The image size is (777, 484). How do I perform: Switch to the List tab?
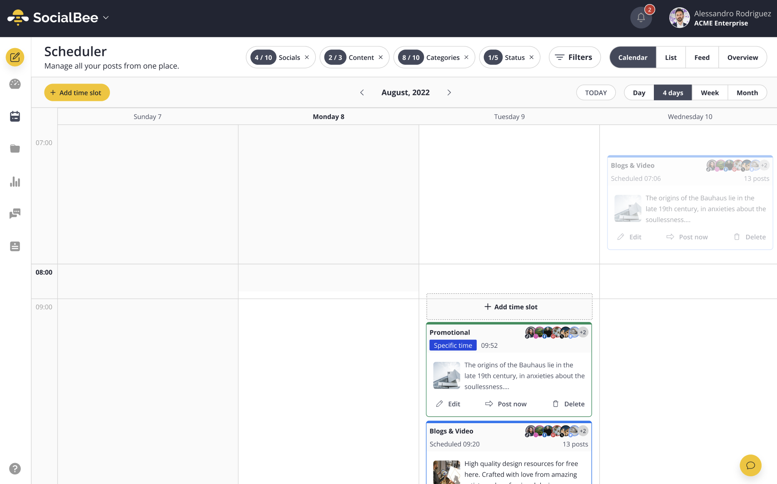pos(671,57)
